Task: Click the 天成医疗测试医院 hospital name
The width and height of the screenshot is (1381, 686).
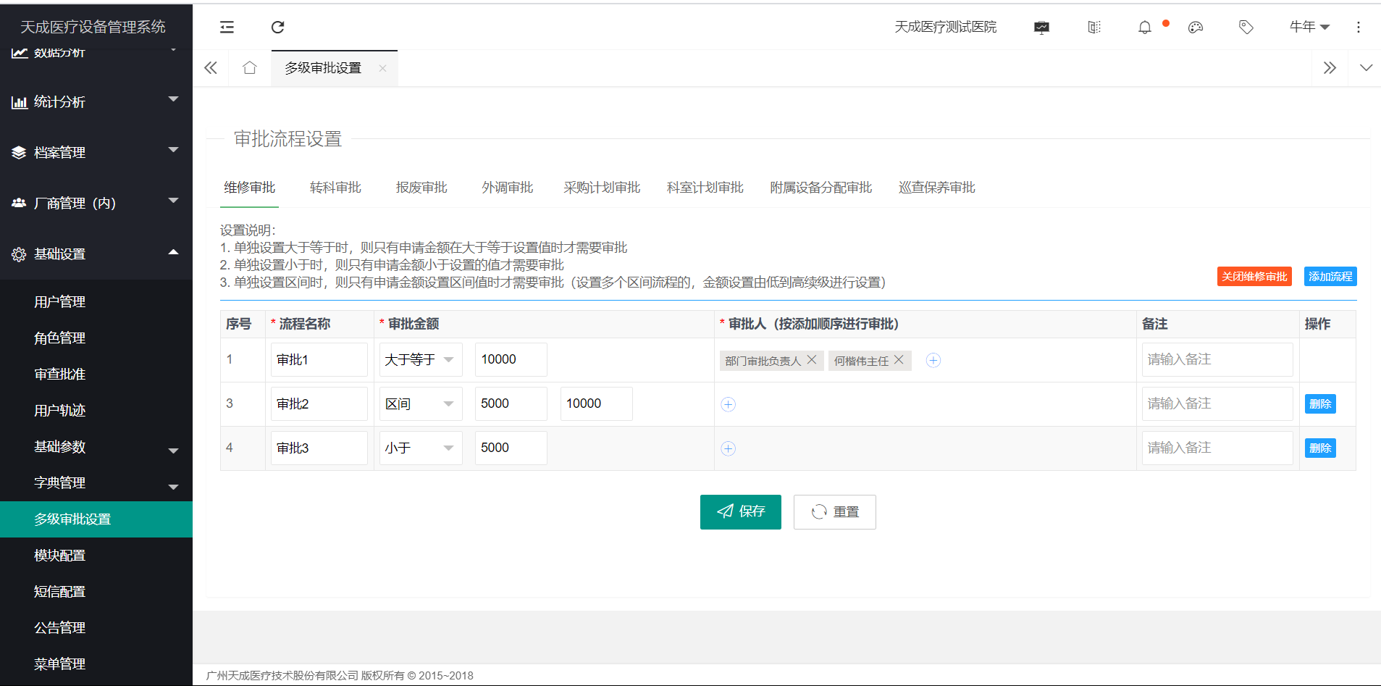Action: click(945, 27)
